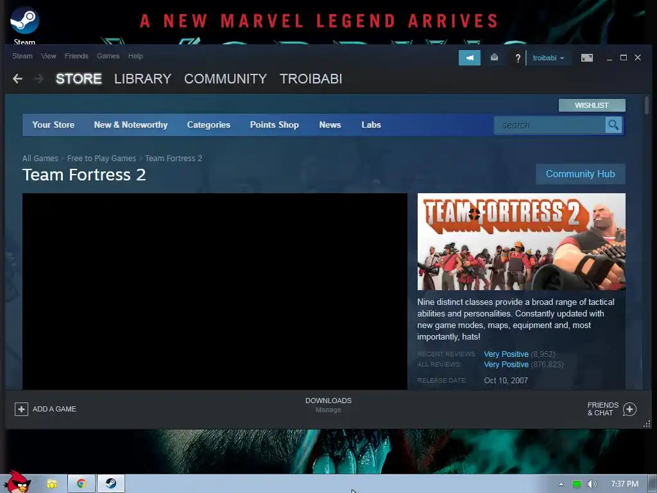
Task: Go forward with the right arrow
Action: [38, 78]
